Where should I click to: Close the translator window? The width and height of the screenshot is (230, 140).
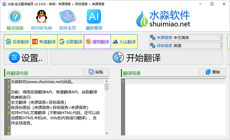tap(224, 4)
